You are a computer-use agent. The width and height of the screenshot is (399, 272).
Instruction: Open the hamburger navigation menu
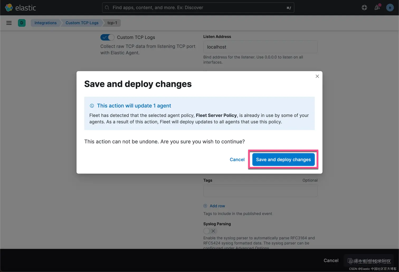pyautogui.click(x=9, y=23)
